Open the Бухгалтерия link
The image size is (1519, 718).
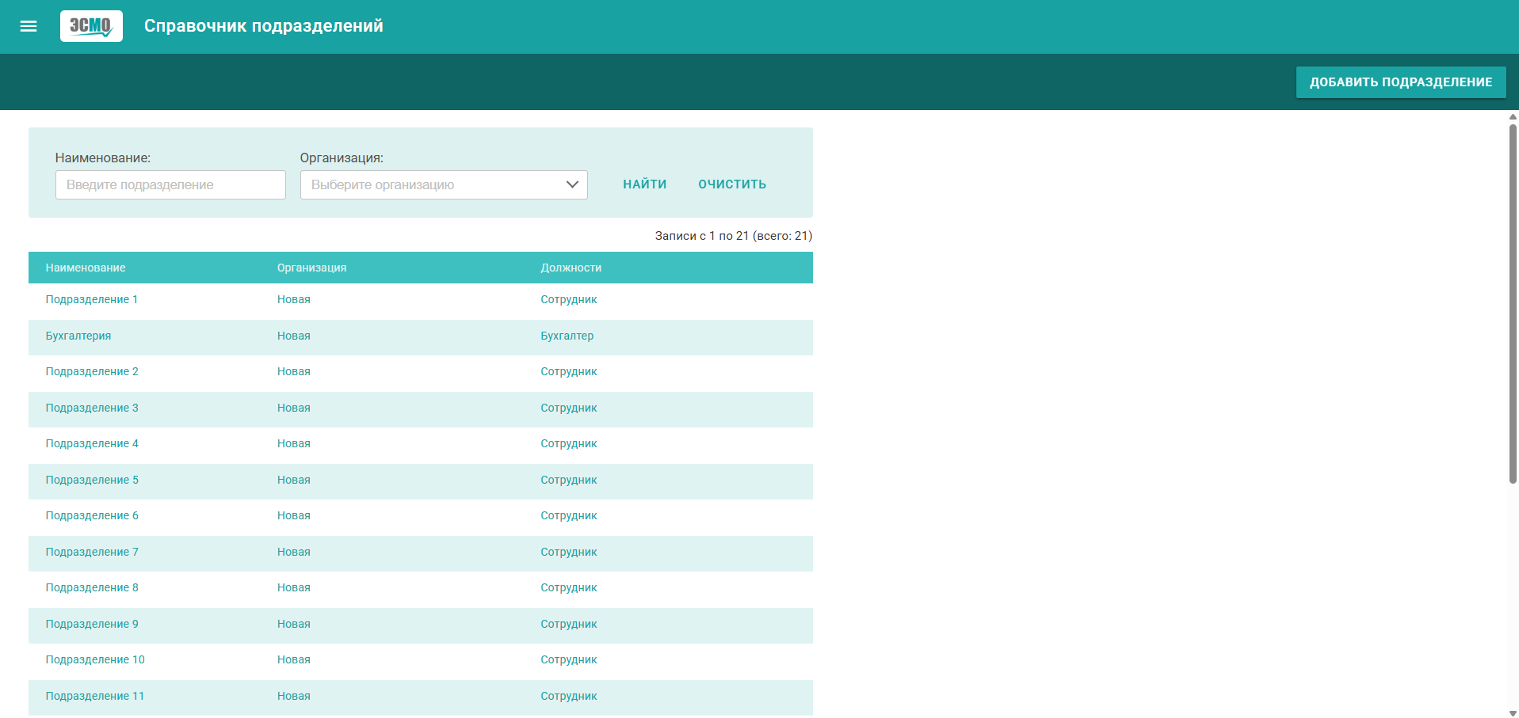78,336
